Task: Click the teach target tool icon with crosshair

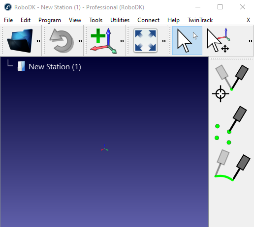Action: coord(230,83)
